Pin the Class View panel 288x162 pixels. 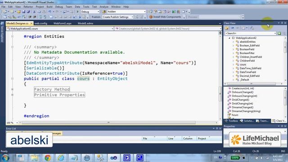(x=282, y=23)
